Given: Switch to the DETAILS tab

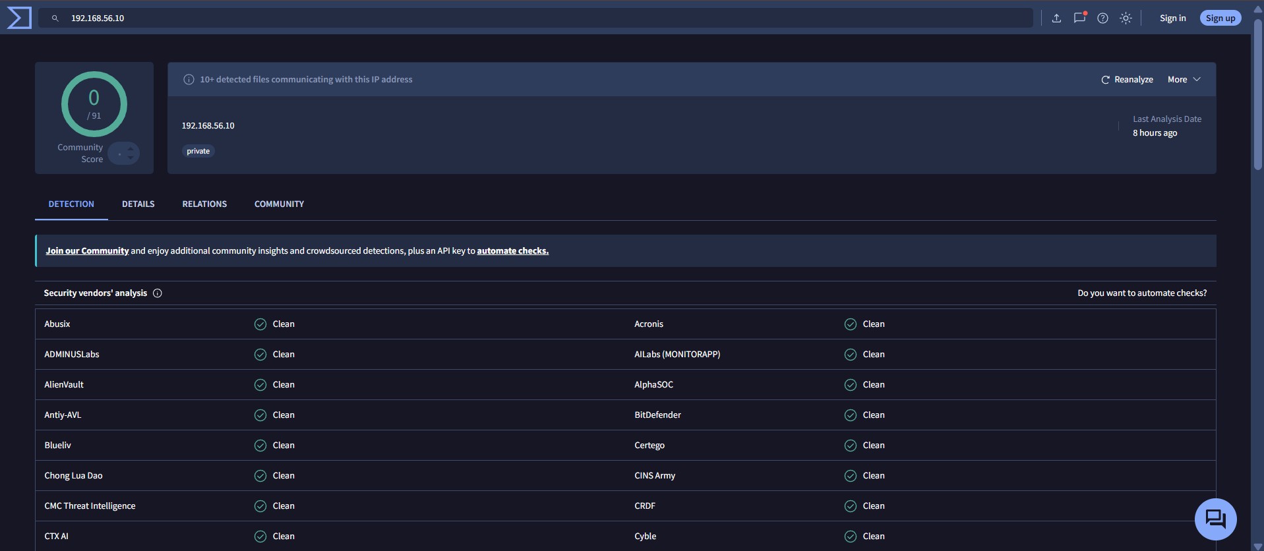Looking at the screenshot, I should click(x=138, y=204).
